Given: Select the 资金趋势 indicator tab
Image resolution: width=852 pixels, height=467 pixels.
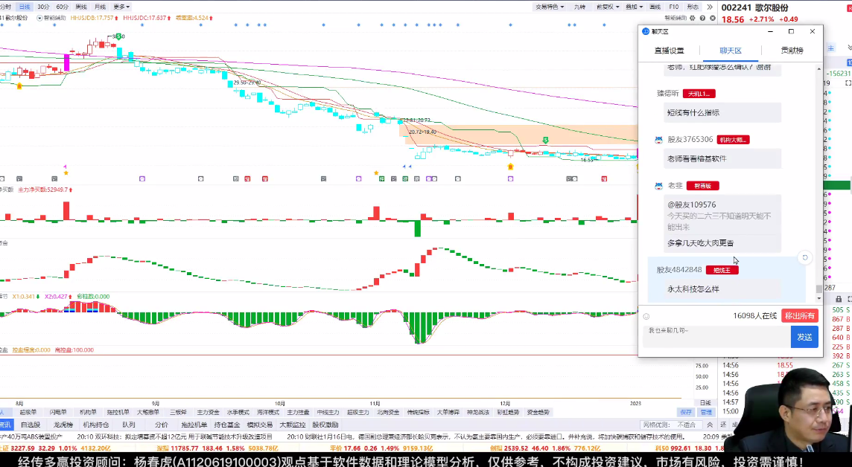Looking at the screenshot, I should coord(538,412).
